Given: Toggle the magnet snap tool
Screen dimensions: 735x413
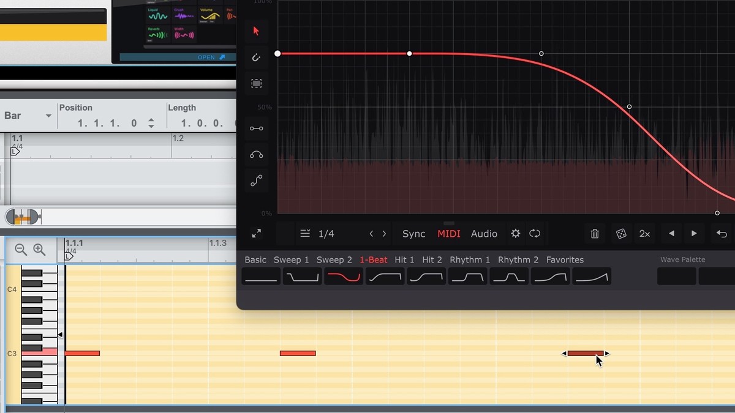Looking at the screenshot, I should pyautogui.click(x=256, y=58).
